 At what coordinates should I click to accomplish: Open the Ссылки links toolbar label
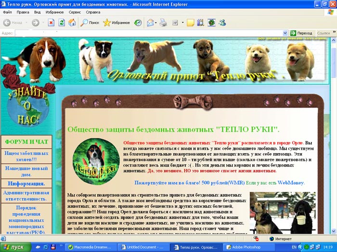point(324,33)
